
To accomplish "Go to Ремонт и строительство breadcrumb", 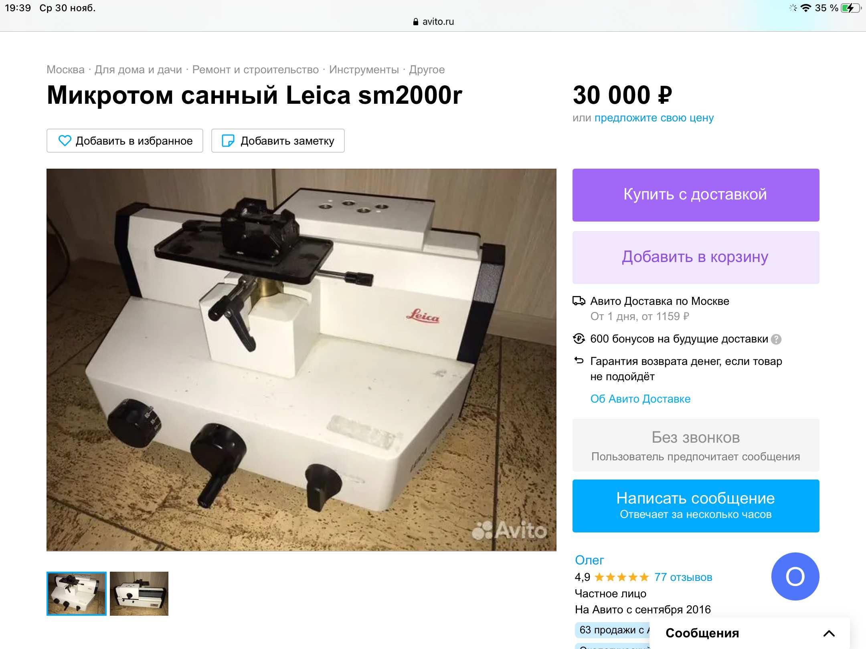I will point(255,70).
